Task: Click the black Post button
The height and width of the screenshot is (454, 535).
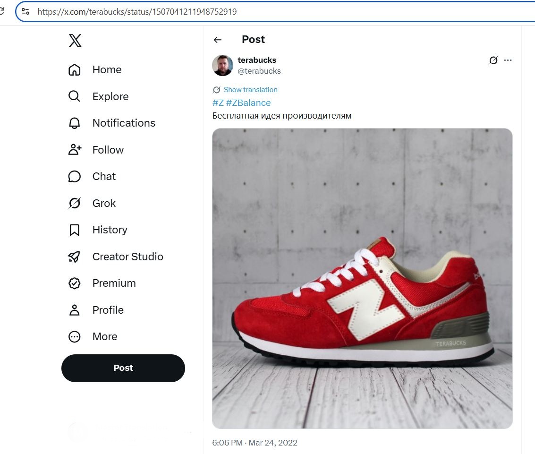Action: point(123,368)
